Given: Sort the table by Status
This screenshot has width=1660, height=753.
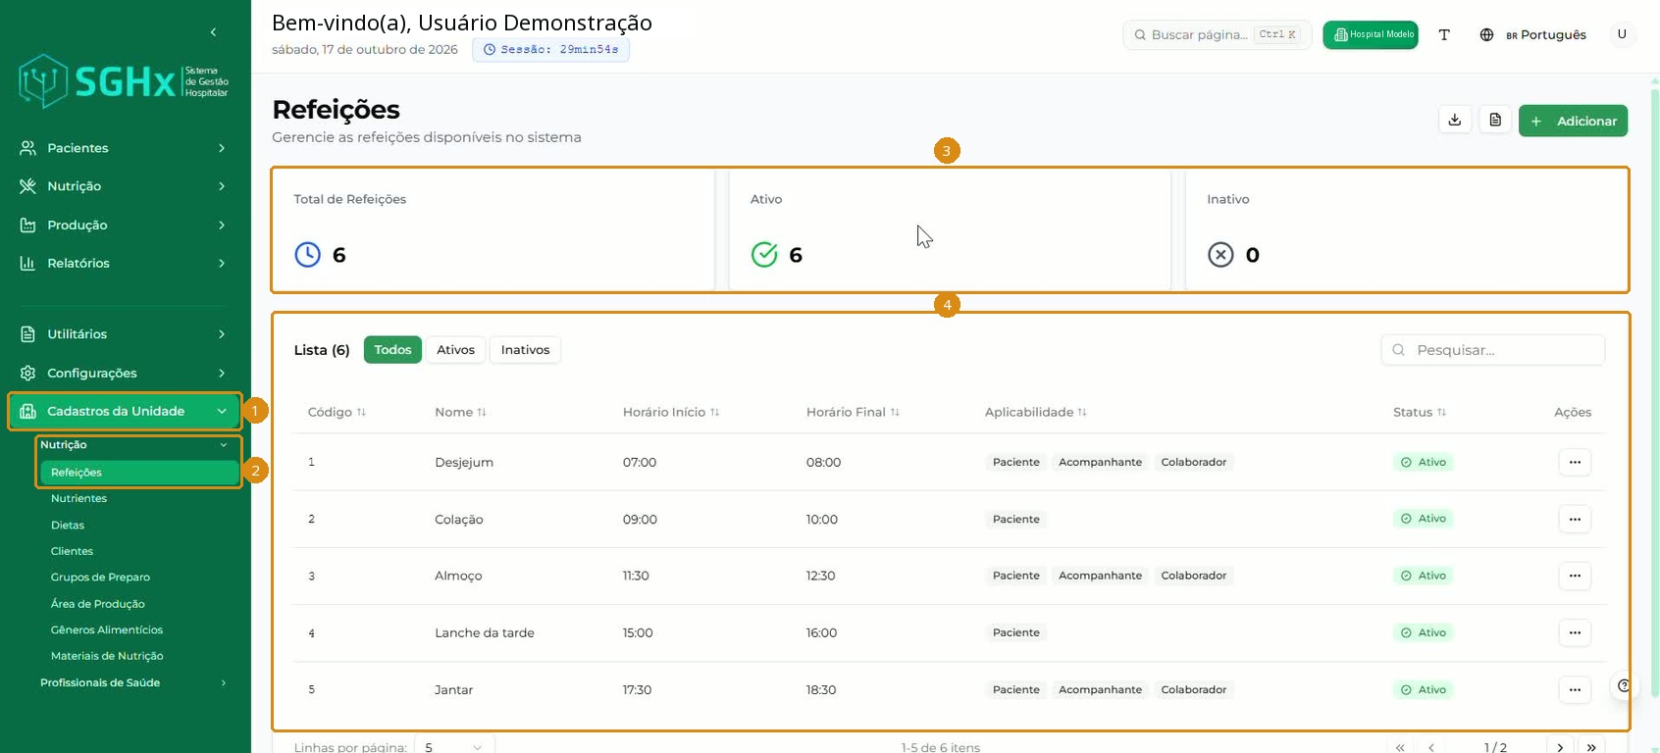Looking at the screenshot, I should click(1420, 412).
